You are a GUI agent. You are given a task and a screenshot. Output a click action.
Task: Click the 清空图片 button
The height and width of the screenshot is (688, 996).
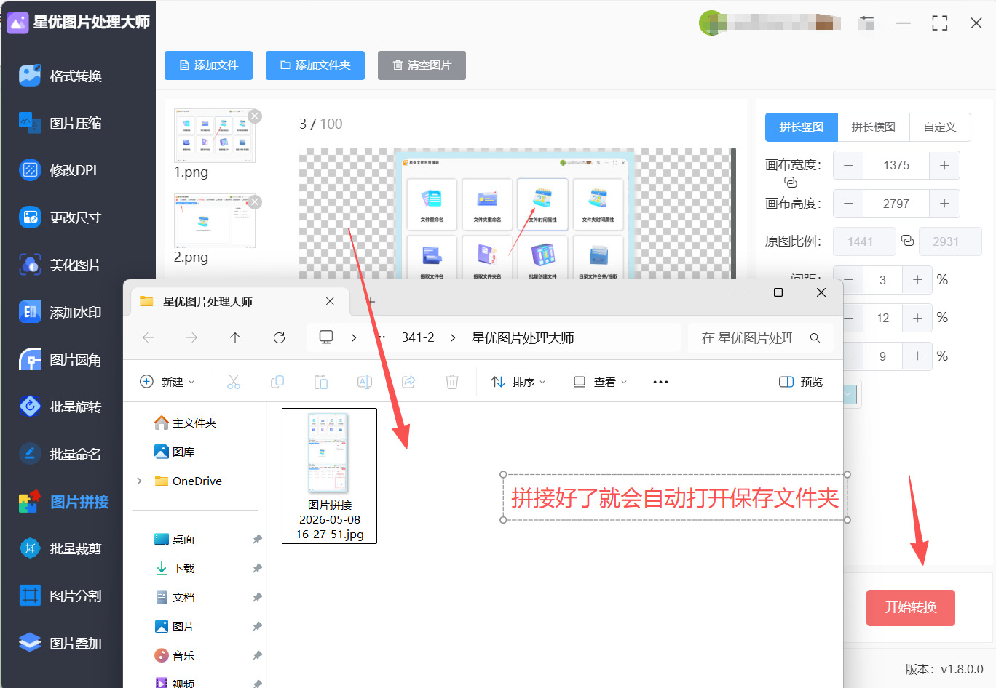click(x=422, y=65)
